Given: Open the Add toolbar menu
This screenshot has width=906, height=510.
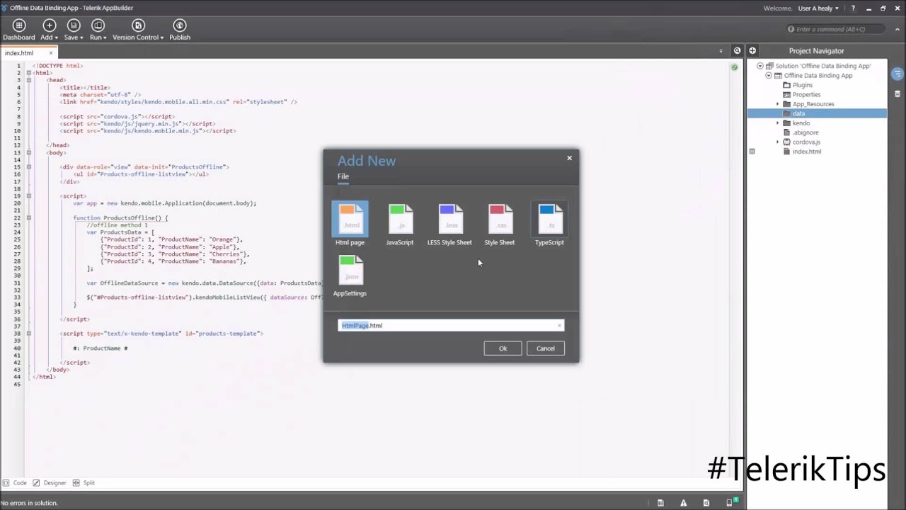Looking at the screenshot, I should [49, 30].
